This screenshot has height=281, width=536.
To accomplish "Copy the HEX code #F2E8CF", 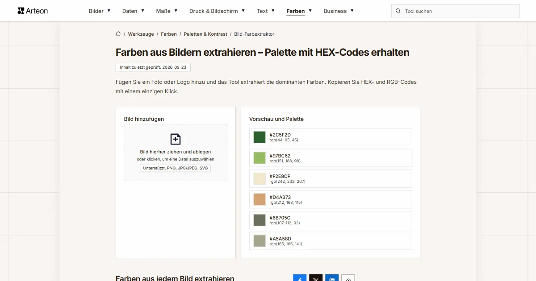I will [x=280, y=176].
